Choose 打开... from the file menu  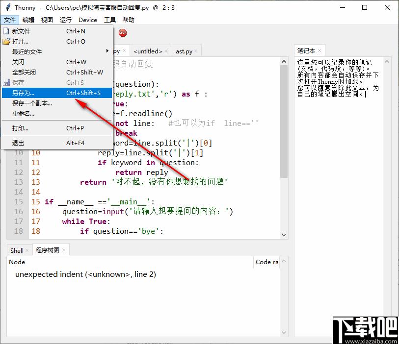pos(57,42)
